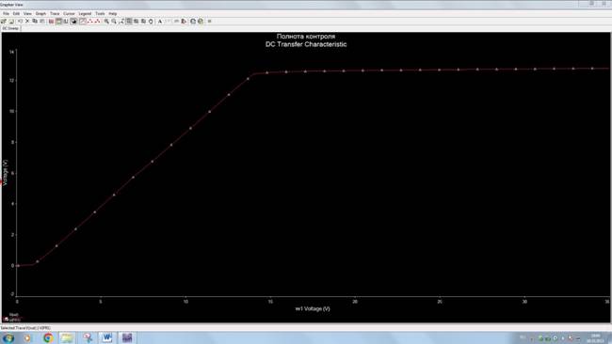Click the V(out) legend entry swatch
Screen dimensions: 612x344
click(x=7, y=320)
